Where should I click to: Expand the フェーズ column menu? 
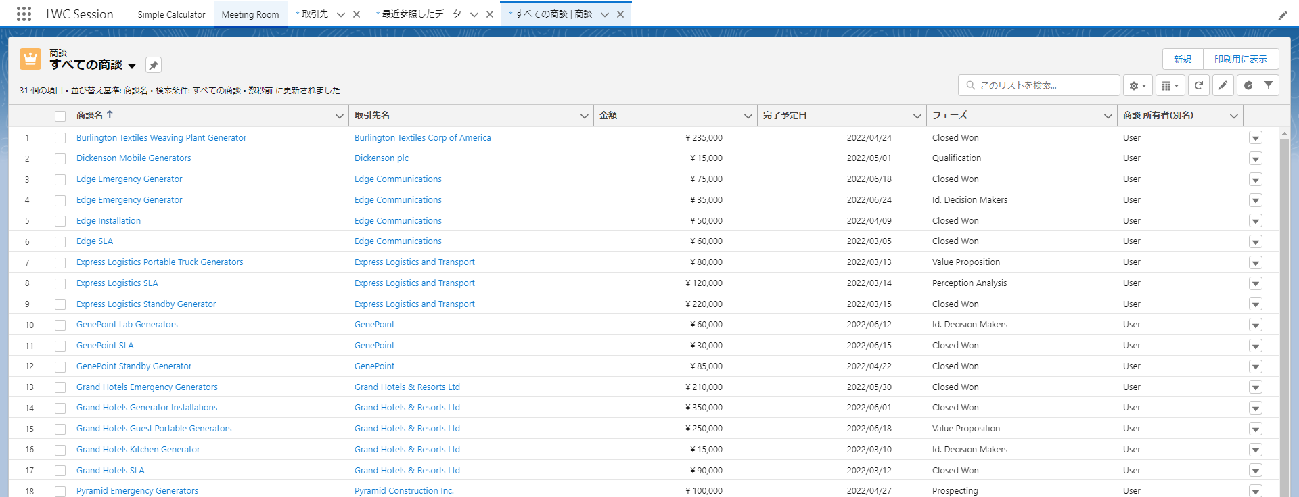pos(1108,116)
